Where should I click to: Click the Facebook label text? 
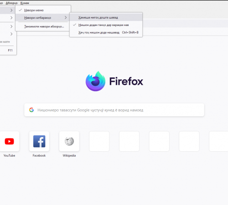(x=39, y=155)
